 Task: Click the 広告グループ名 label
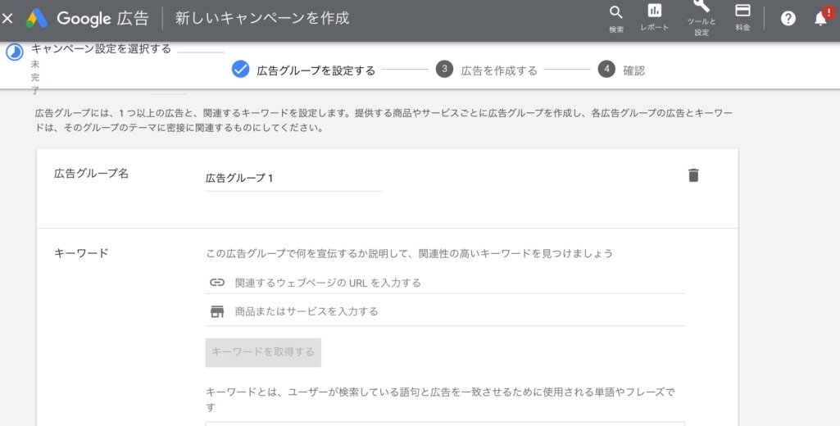click(x=91, y=174)
